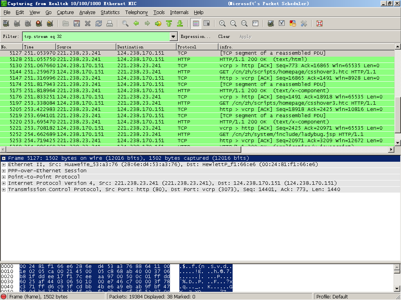Image resolution: width=401 pixels, height=300 pixels.
Task: Select packet 5252 GET ladybug.jsp request
Action: pyautogui.click(x=197, y=134)
